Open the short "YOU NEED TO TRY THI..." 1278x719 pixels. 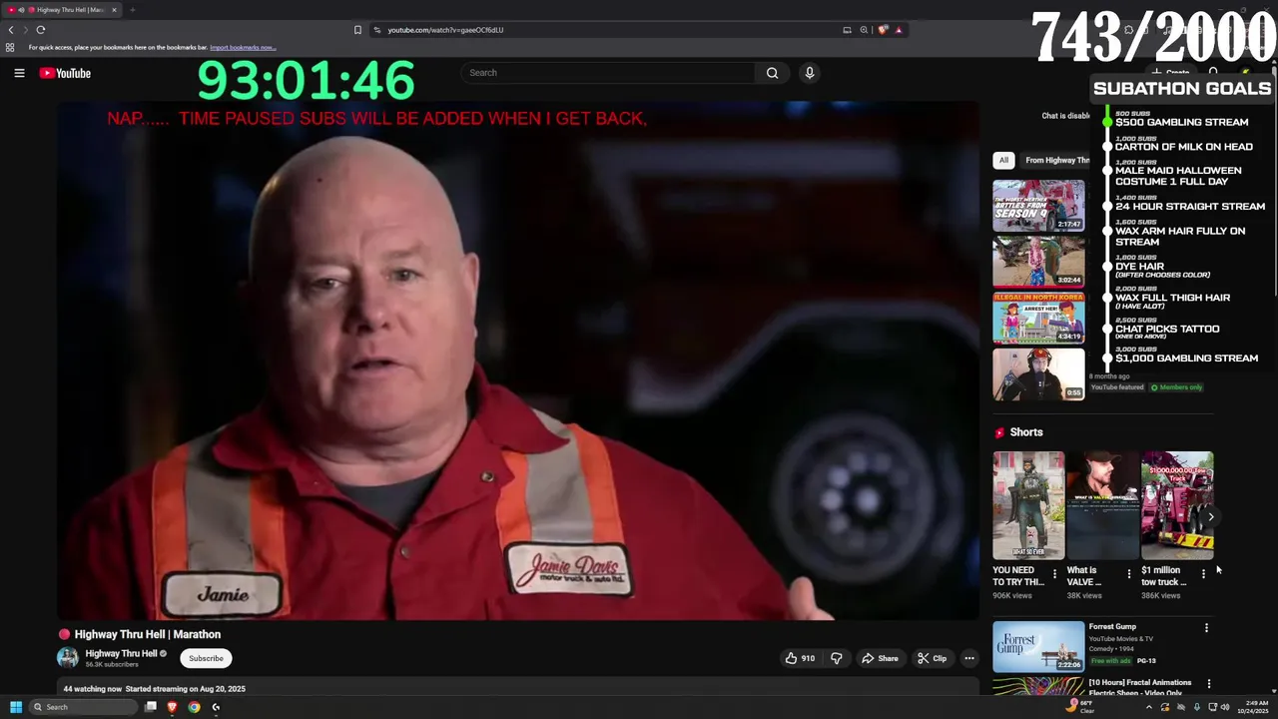[x=1028, y=505]
